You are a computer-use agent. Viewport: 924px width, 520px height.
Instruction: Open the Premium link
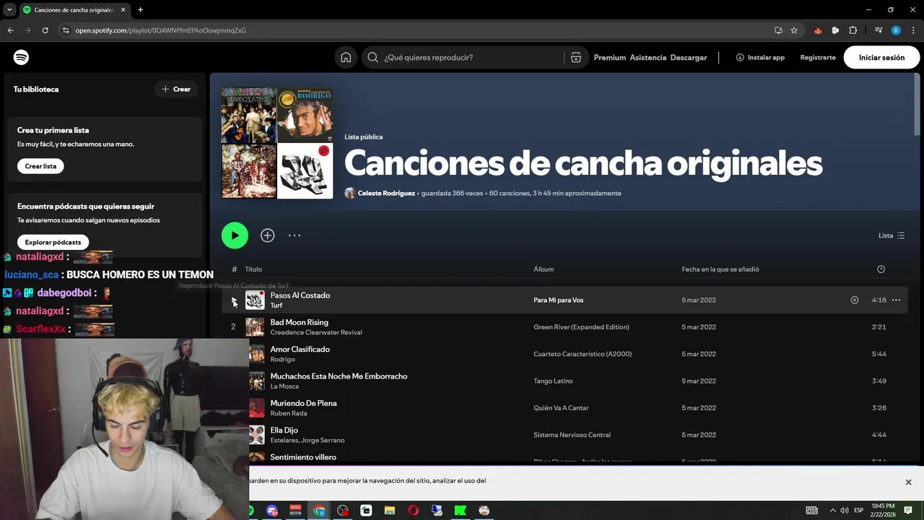610,57
